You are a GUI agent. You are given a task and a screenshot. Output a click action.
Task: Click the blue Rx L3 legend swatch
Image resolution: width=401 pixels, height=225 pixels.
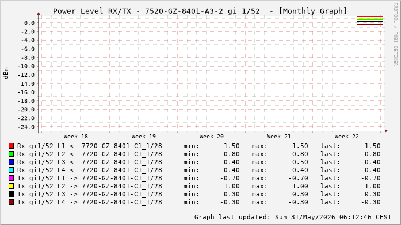click(11, 162)
